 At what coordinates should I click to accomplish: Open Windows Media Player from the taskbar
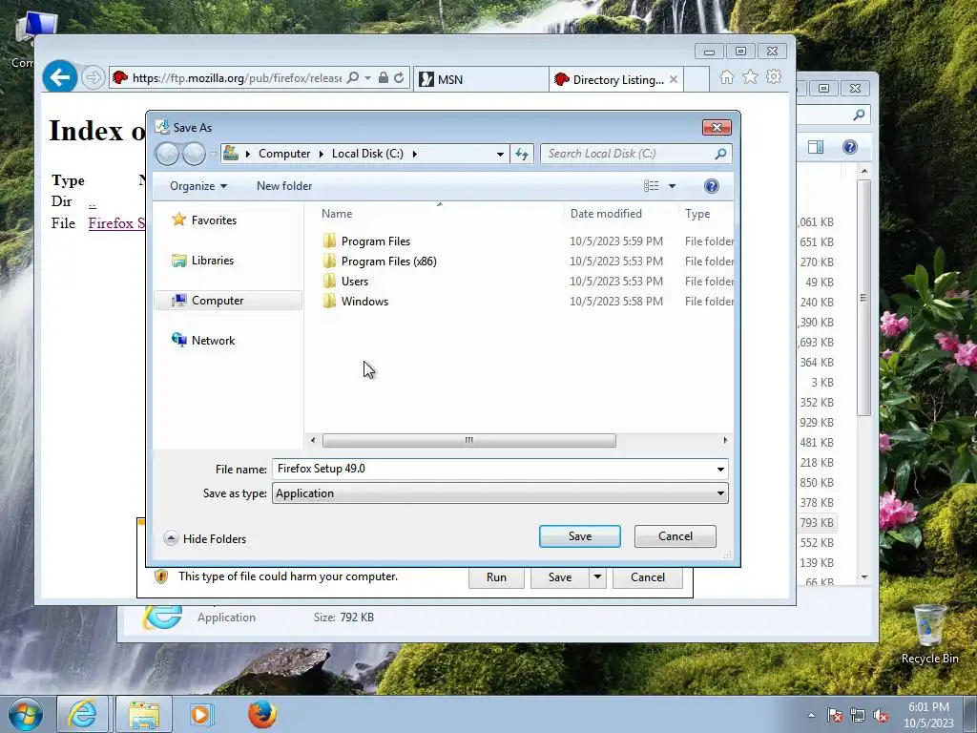(201, 714)
